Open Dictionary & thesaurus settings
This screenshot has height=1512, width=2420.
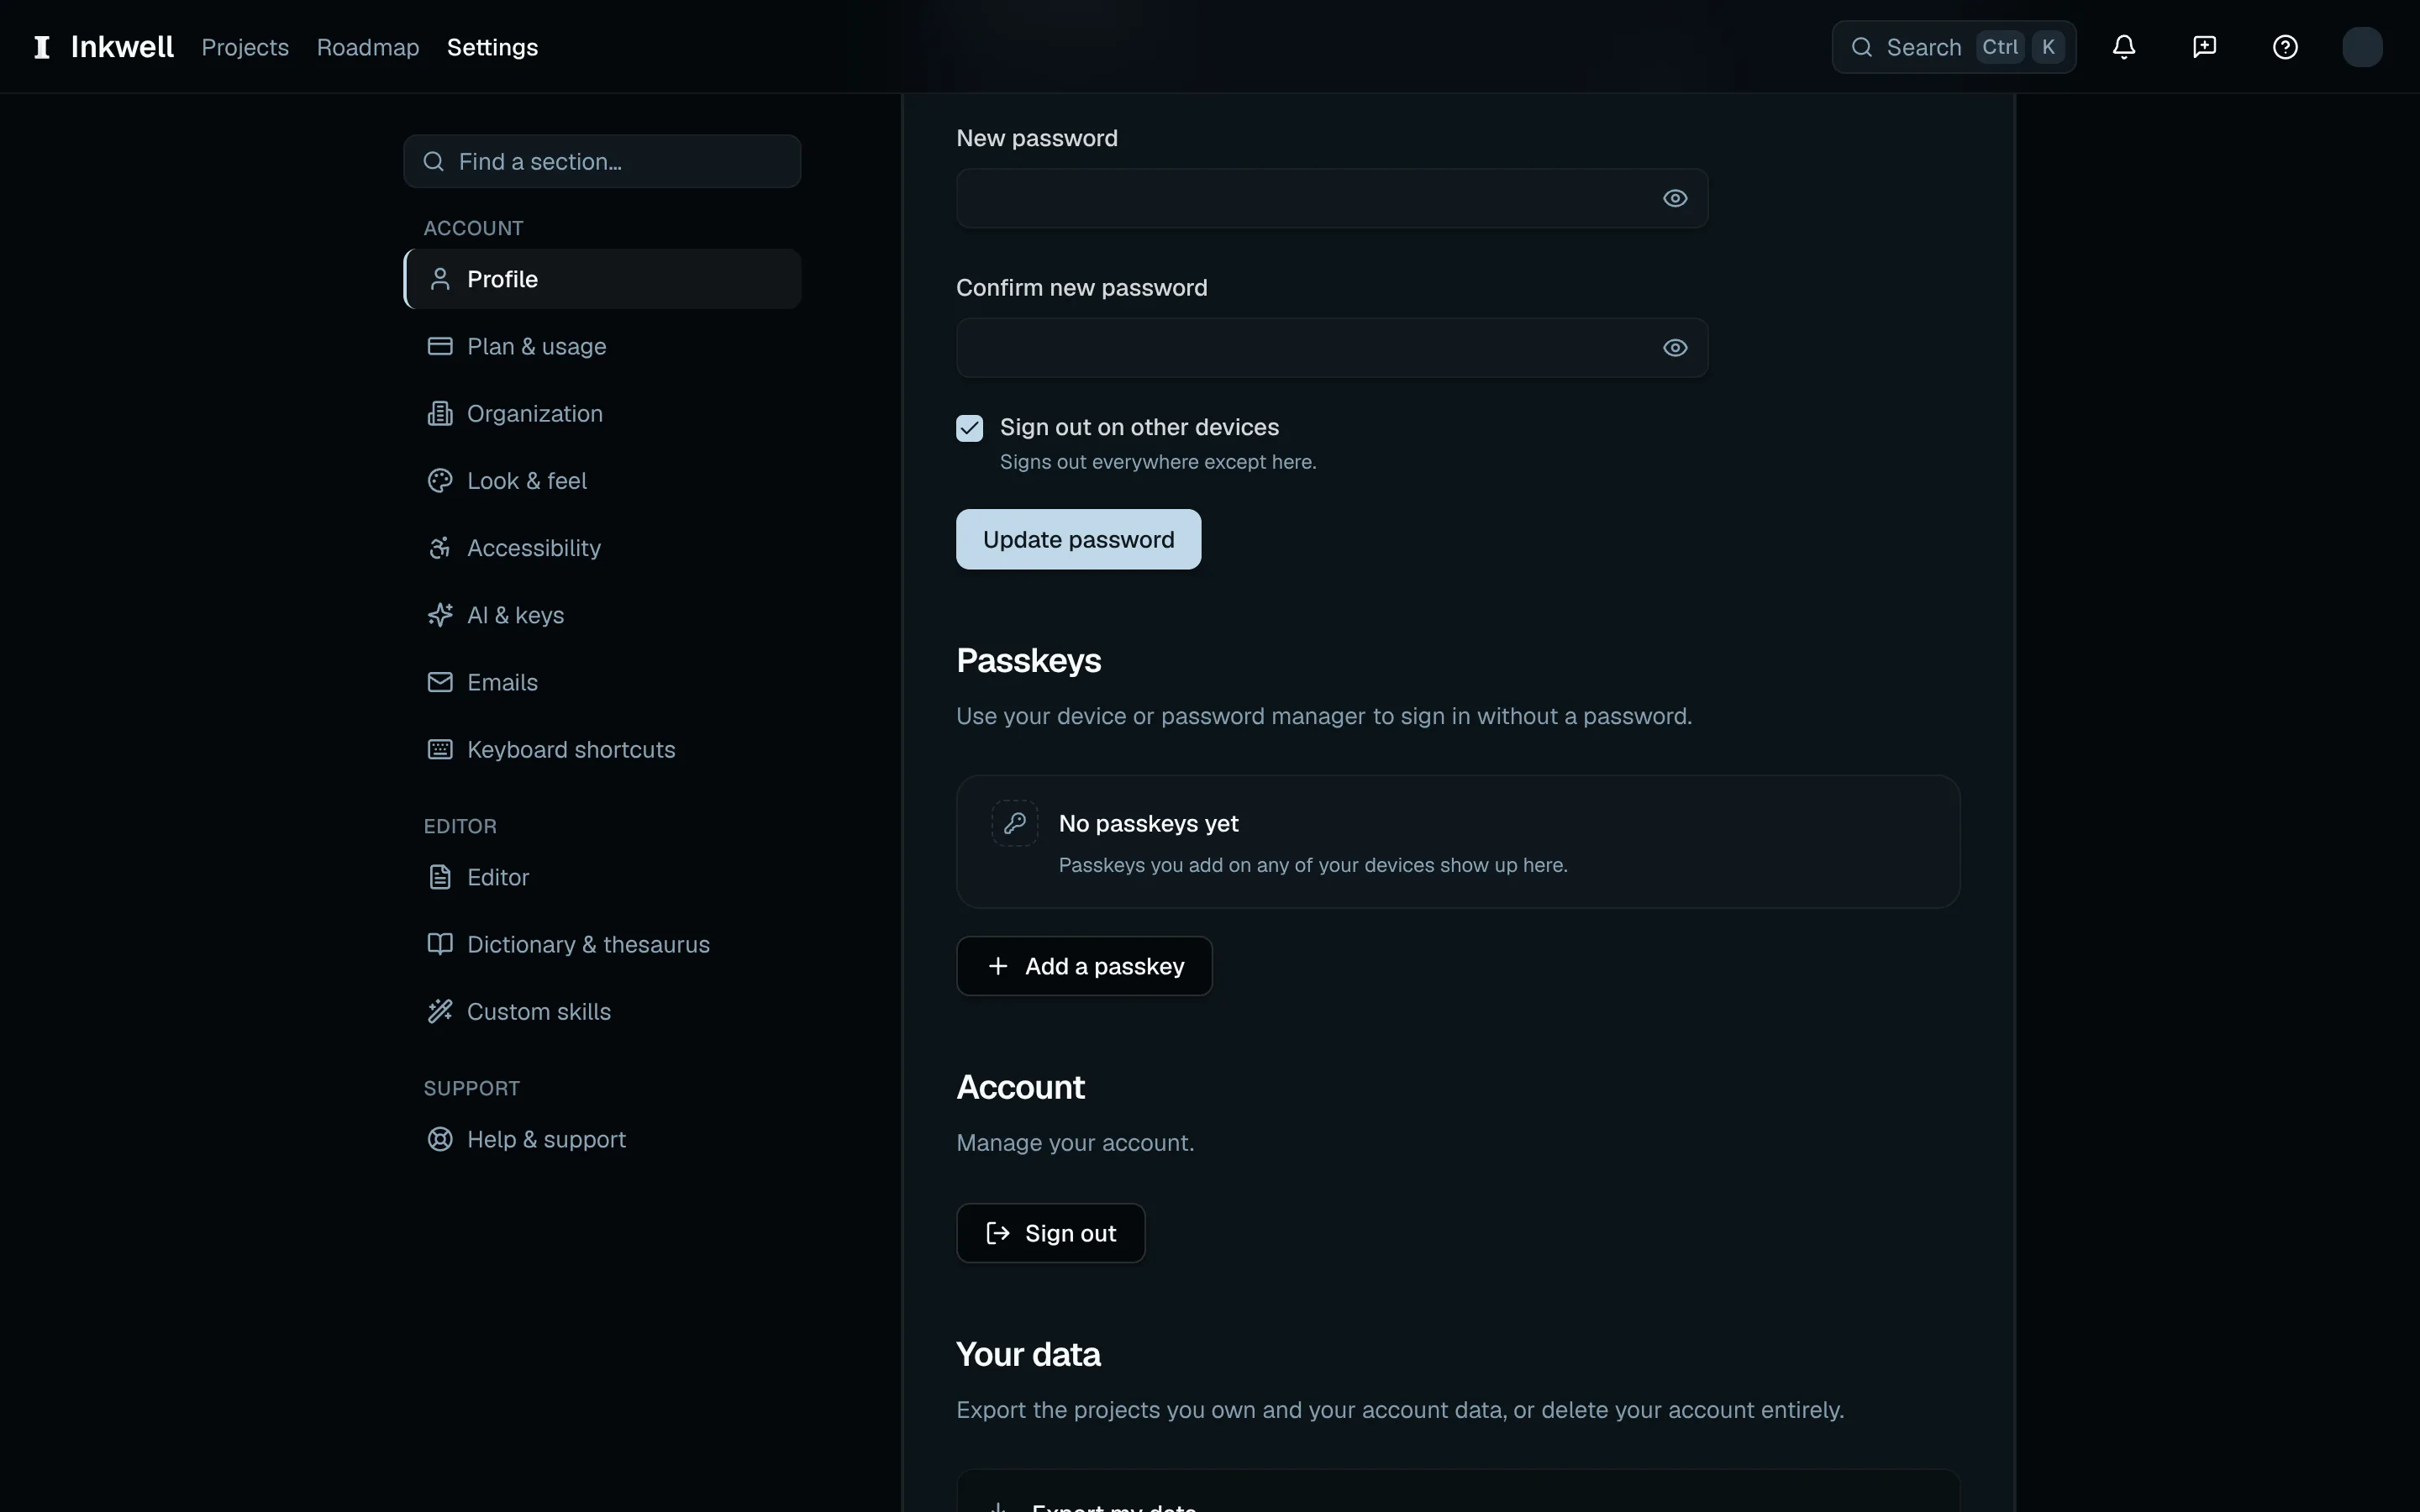coord(602,944)
